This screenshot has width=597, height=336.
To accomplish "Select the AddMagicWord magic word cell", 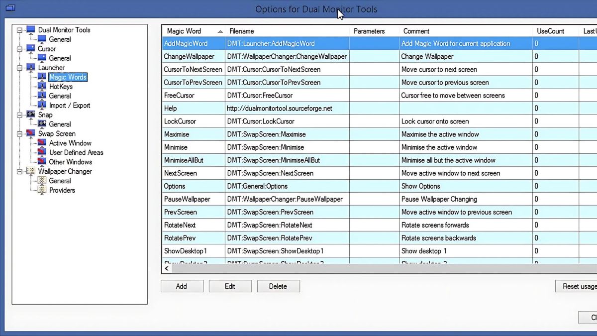I will (x=194, y=43).
